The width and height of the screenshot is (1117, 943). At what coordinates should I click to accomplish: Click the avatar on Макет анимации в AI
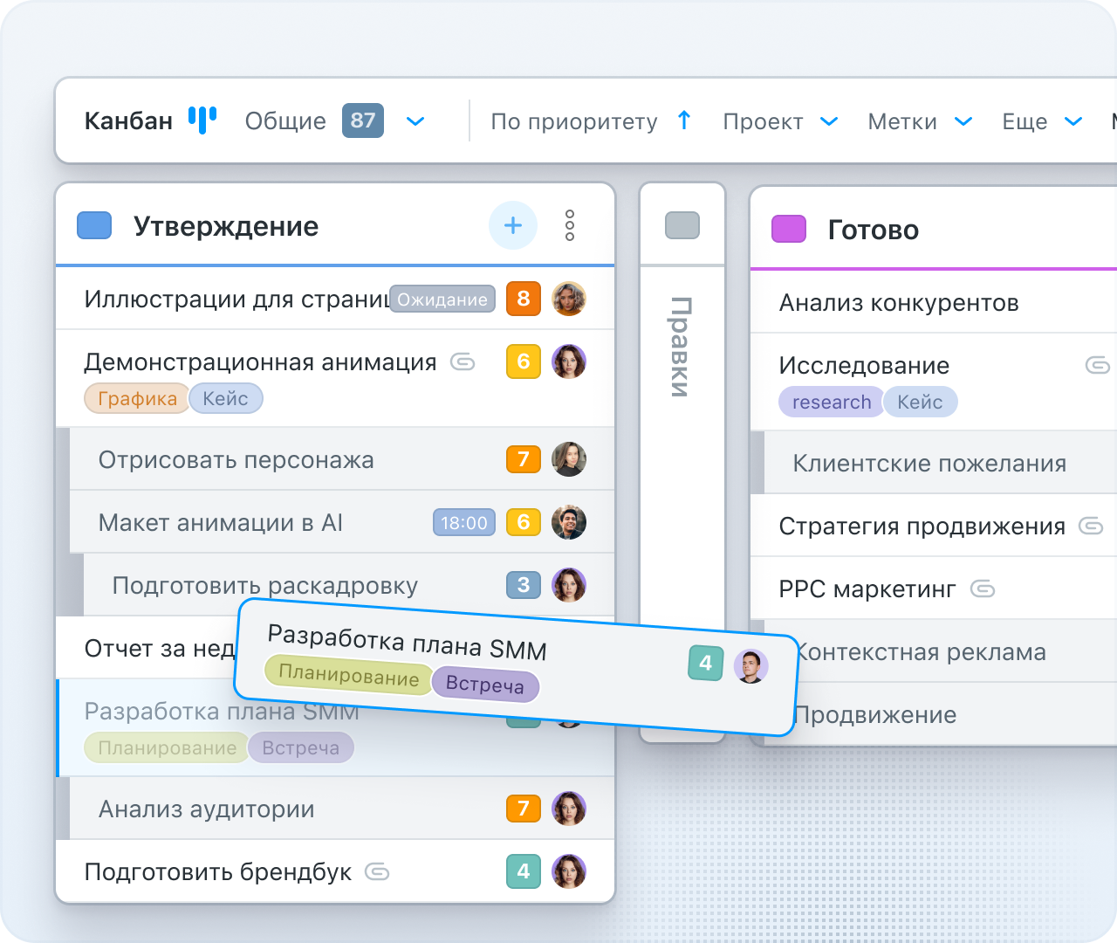pos(569,522)
